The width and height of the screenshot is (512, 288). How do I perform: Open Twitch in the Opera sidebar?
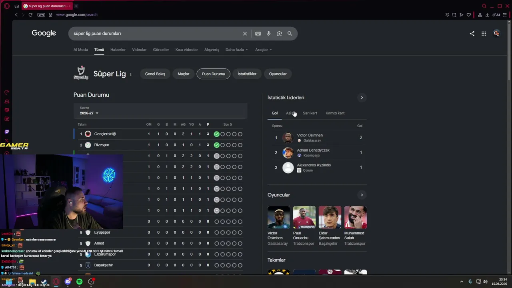click(7, 132)
